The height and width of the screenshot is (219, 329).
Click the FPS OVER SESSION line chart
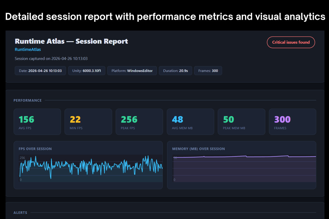tap(91, 168)
